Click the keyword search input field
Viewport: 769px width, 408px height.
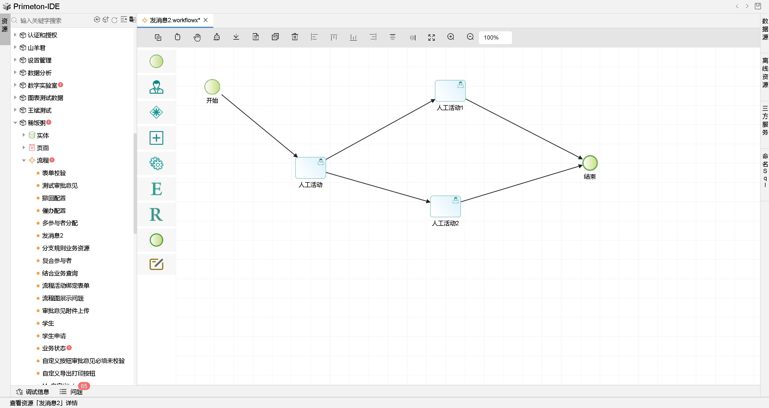tap(54, 21)
